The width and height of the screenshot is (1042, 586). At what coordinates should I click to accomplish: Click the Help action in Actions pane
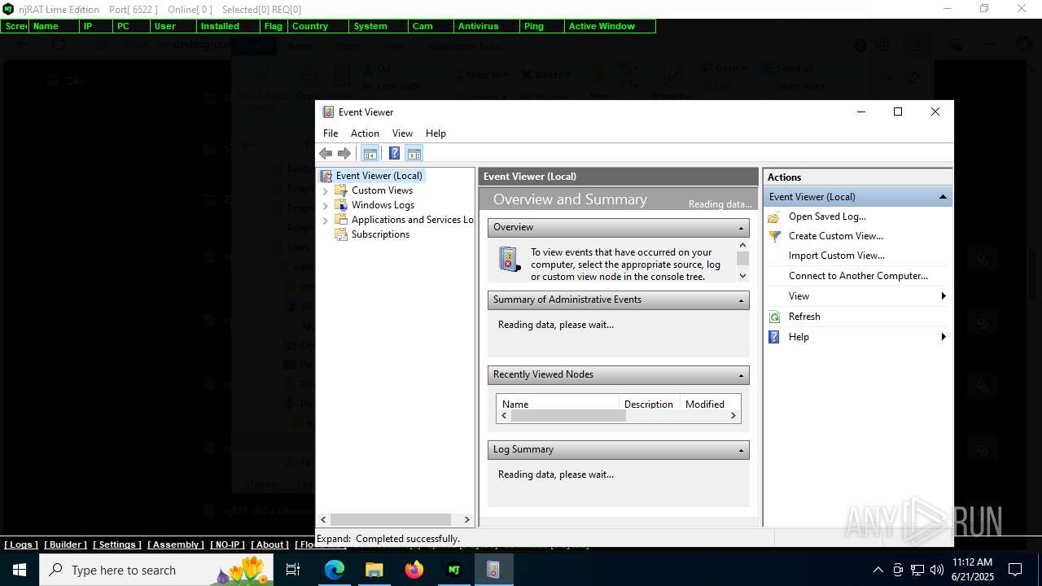tap(799, 337)
